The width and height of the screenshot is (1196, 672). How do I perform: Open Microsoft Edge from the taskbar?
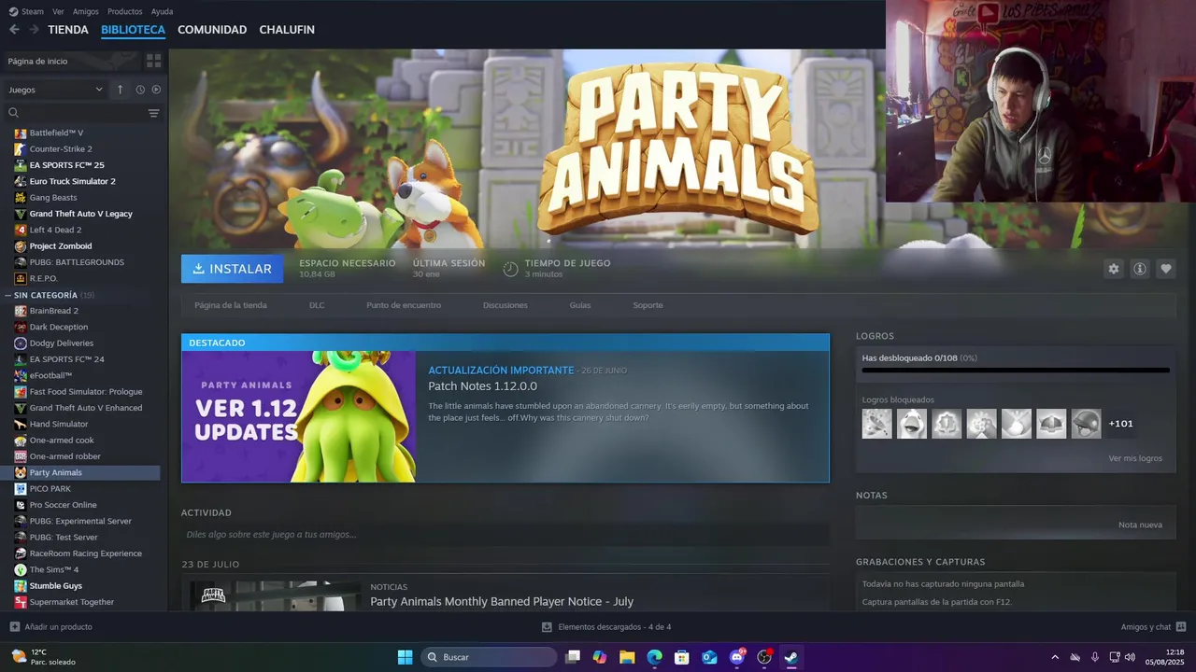[654, 657]
